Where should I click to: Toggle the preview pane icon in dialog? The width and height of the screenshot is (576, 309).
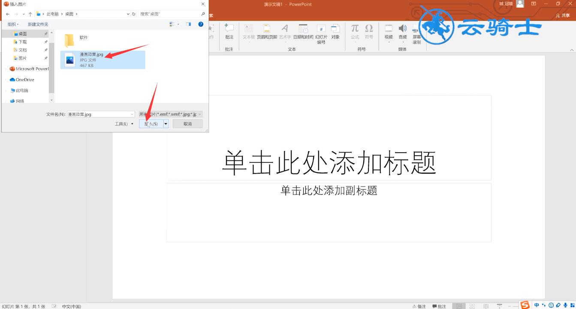[x=188, y=24]
